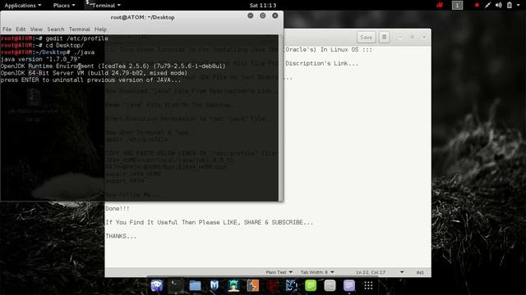Click the terminal vertical scrollbar
This screenshot has width=526, height=295.
point(281,117)
